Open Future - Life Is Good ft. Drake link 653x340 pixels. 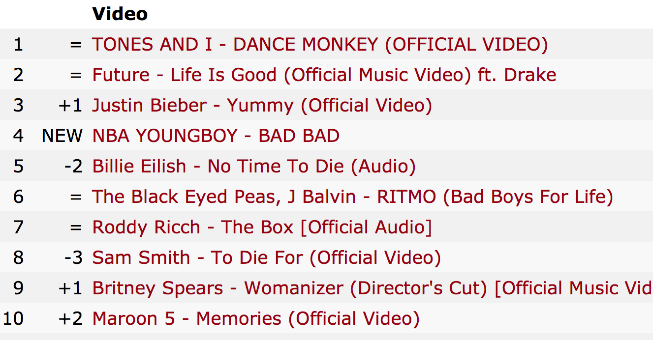tap(324, 75)
